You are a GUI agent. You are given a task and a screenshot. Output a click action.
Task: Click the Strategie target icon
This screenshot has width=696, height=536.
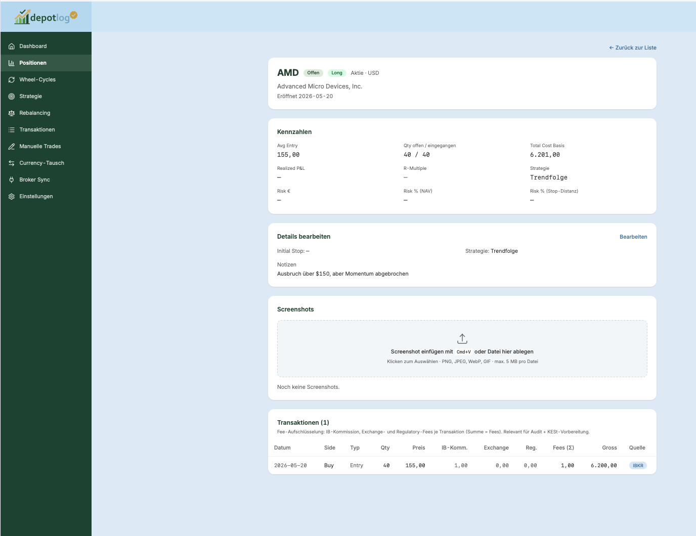(12, 97)
